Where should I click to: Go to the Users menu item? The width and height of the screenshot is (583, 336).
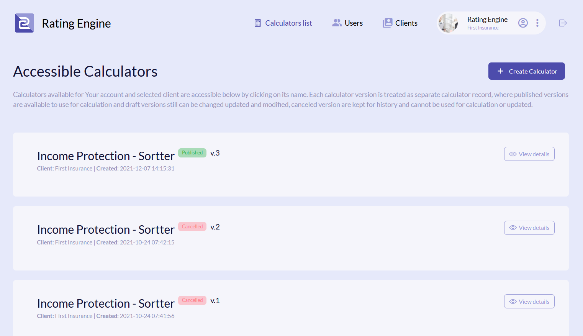354,23
